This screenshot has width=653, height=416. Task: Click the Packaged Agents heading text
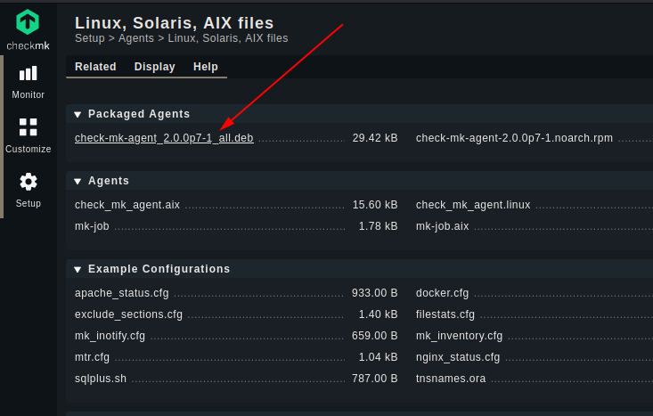tap(139, 114)
